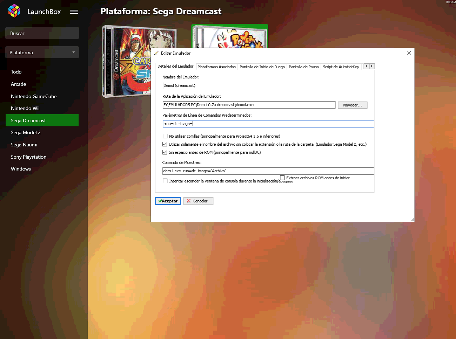The height and width of the screenshot is (339, 456).
Task: Click the LaunchBox cube logo
Action: click(14, 11)
